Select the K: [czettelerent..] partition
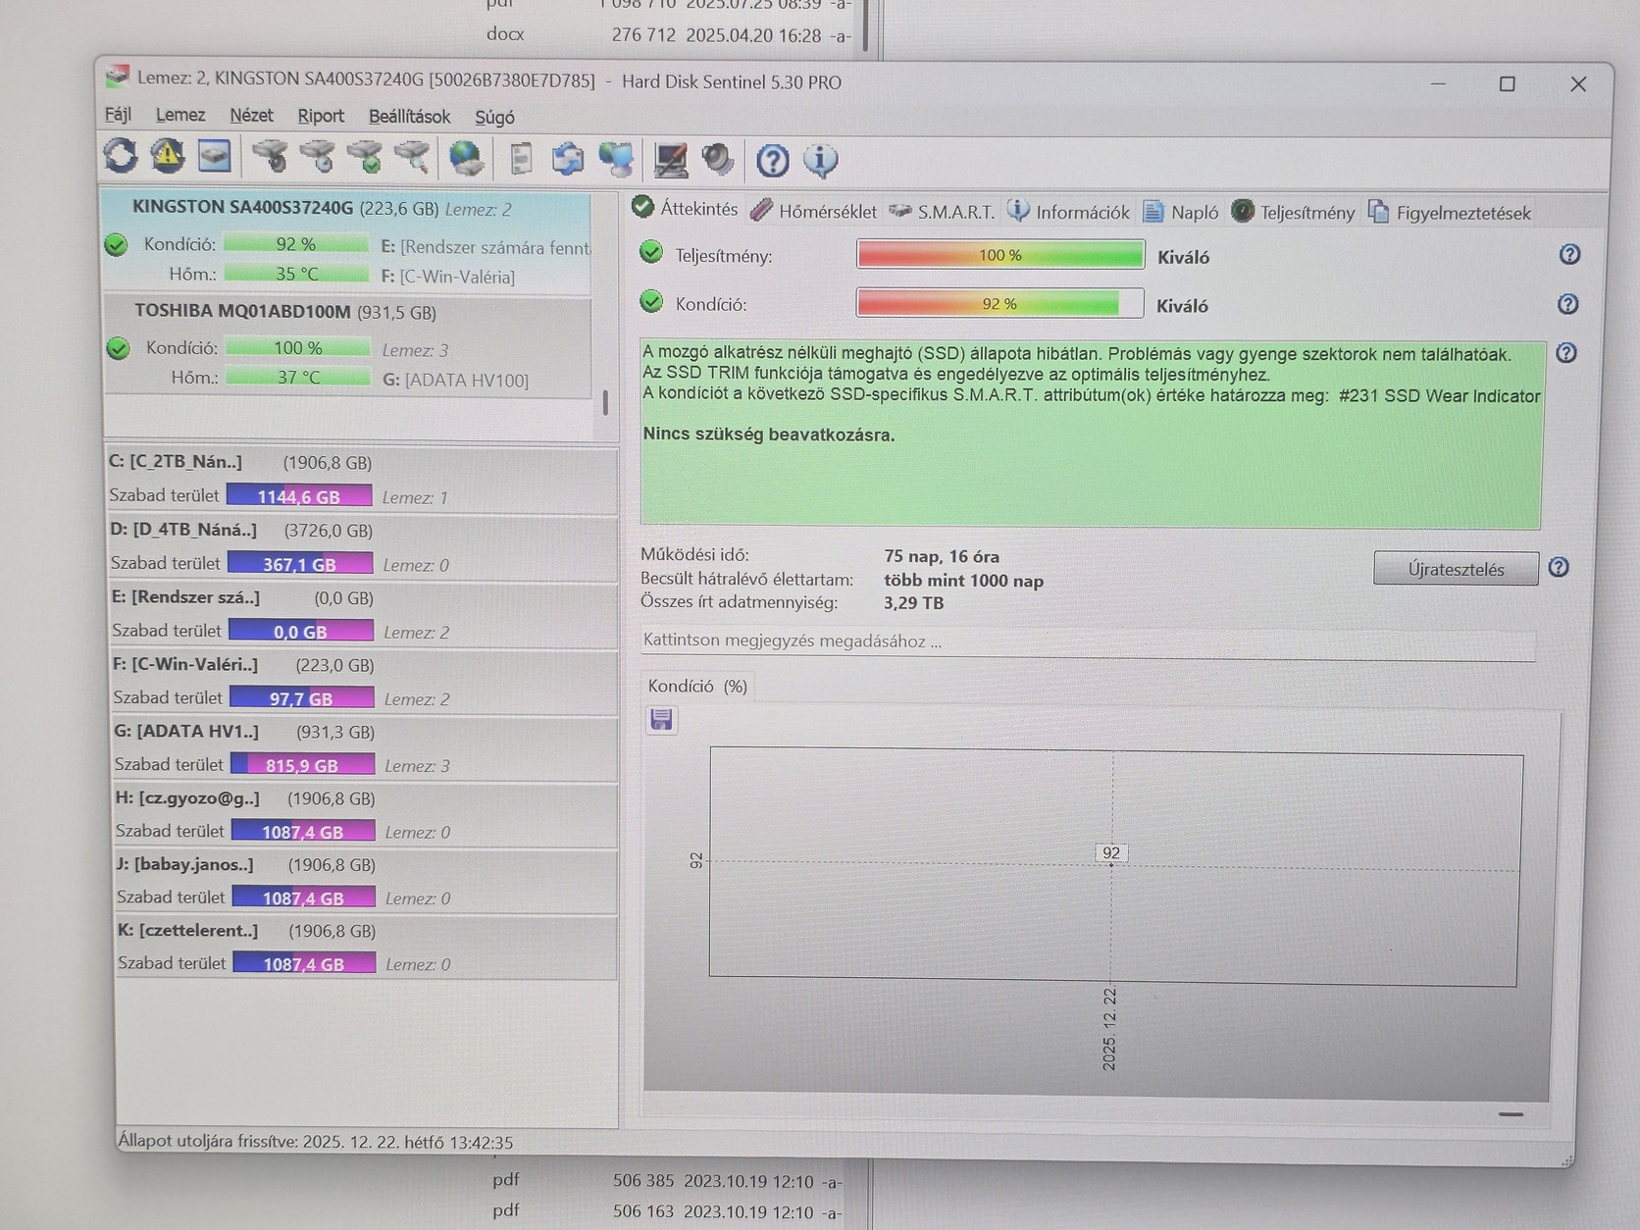Screen dimensions: 1640x1230 [368, 948]
